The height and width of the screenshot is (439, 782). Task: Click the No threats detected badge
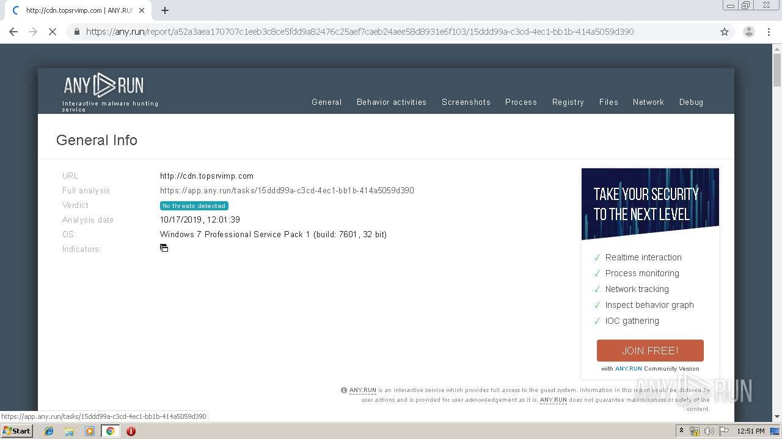click(194, 205)
